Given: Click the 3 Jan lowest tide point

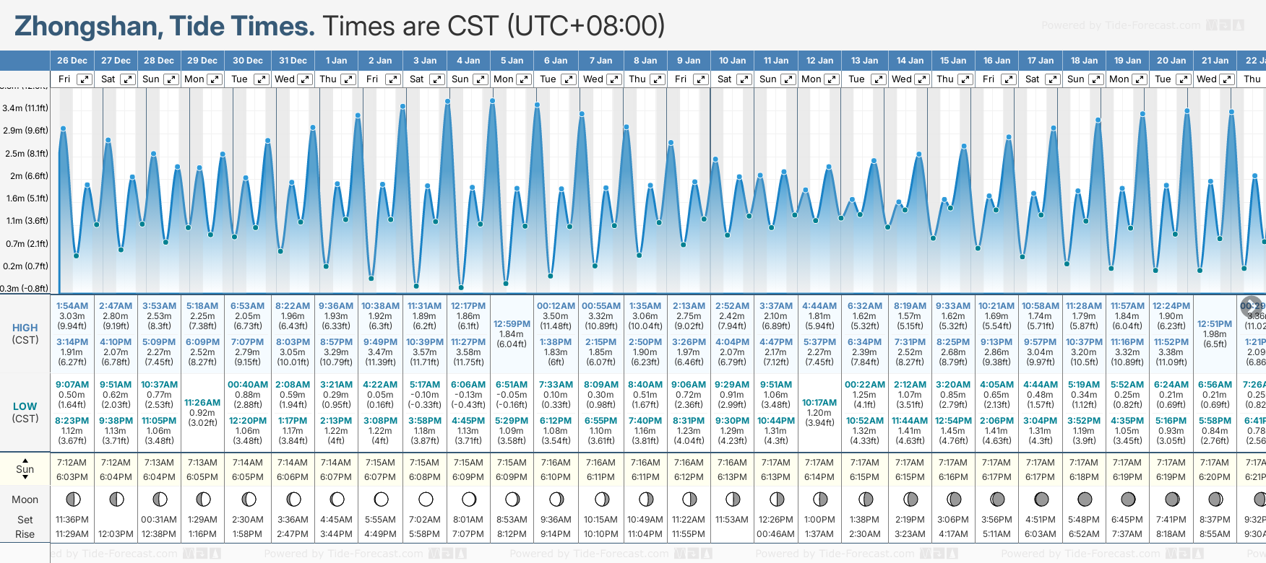Looking at the screenshot, I should click(416, 286).
